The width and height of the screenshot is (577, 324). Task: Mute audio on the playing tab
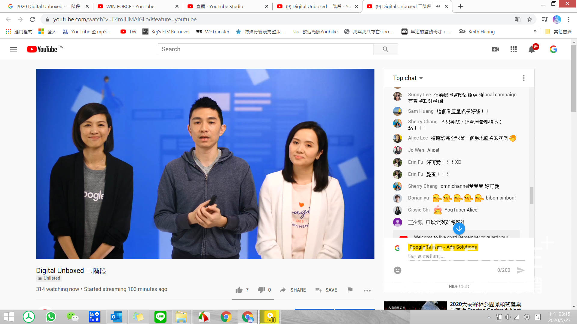tap(438, 6)
